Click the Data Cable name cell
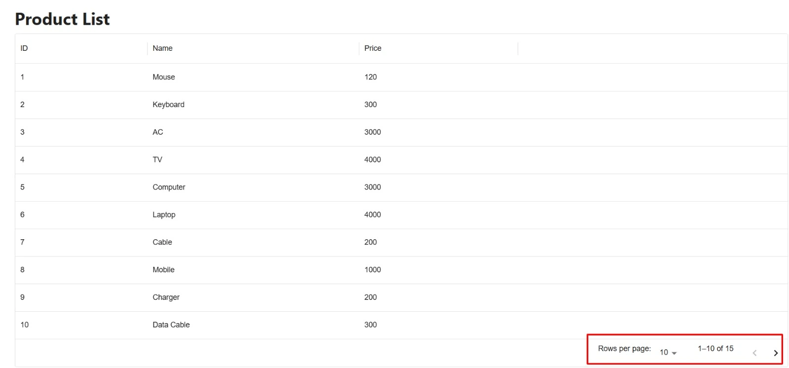Screen dimensions: 789x368 tap(171, 325)
